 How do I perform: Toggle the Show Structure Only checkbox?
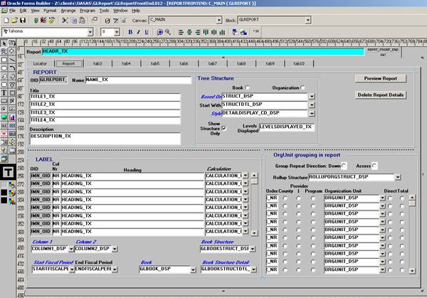coord(224,128)
